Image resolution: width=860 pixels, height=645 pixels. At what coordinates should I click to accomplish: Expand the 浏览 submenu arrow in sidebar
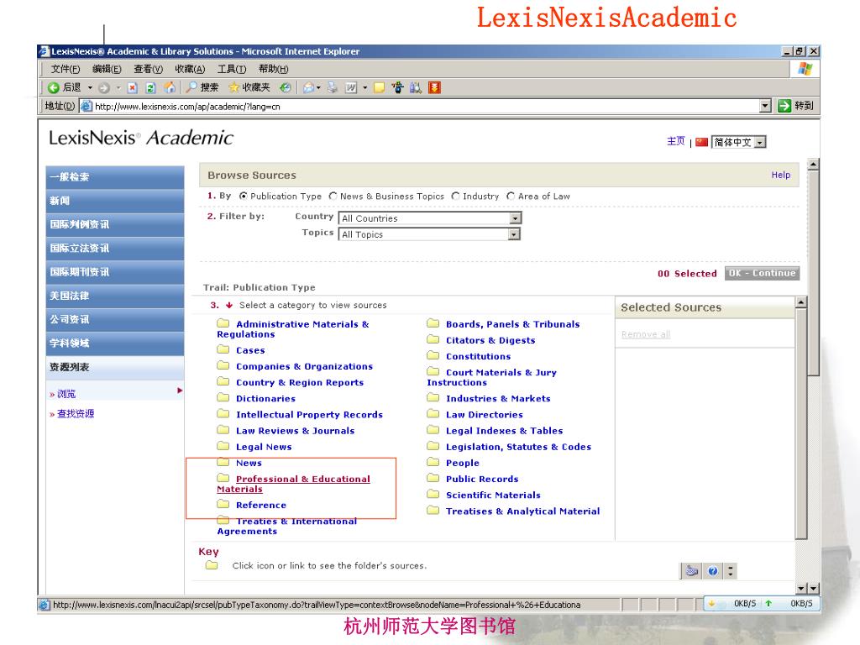[180, 391]
